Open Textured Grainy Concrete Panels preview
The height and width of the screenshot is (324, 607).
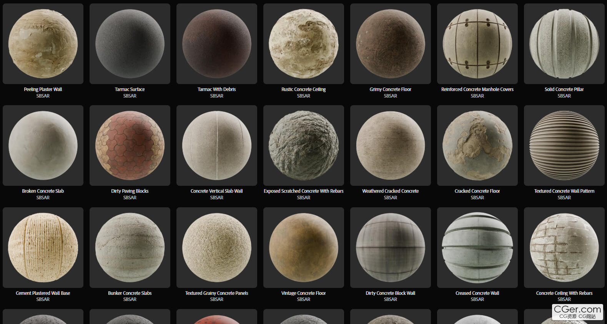click(x=217, y=248)
